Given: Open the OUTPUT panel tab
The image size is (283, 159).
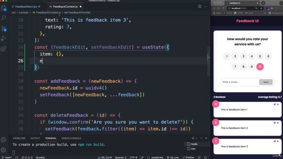Looking at the screenshot, I should tap(35, 138).
